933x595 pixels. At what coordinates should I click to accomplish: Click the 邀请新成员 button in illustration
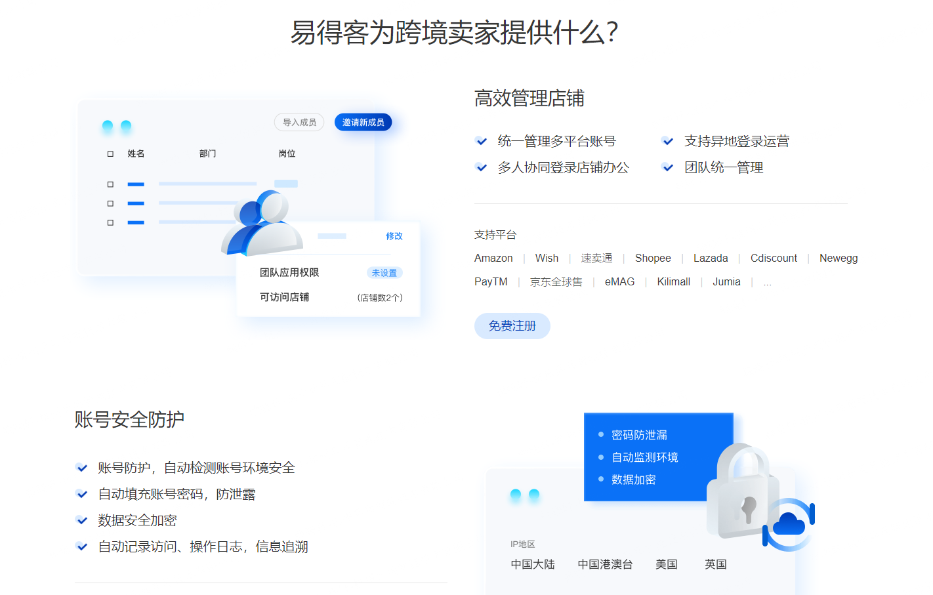[363, 123]
